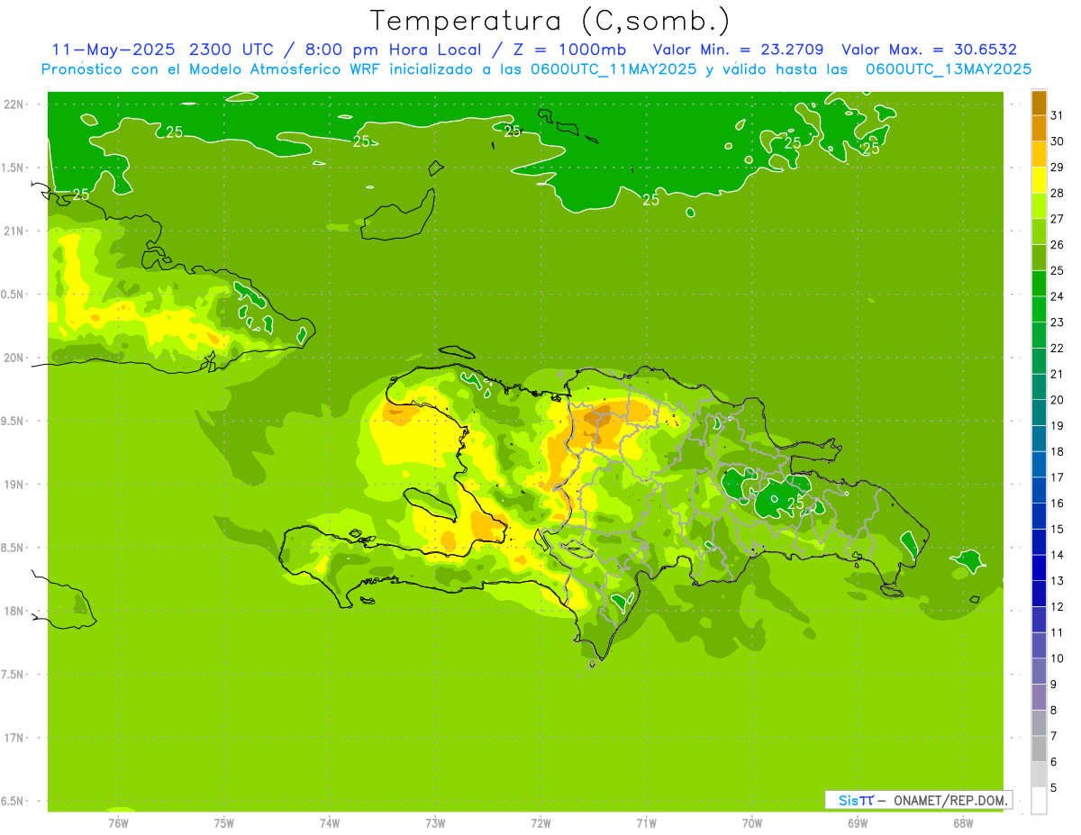Click the "18N" latitude axis label

pos(14,612)
